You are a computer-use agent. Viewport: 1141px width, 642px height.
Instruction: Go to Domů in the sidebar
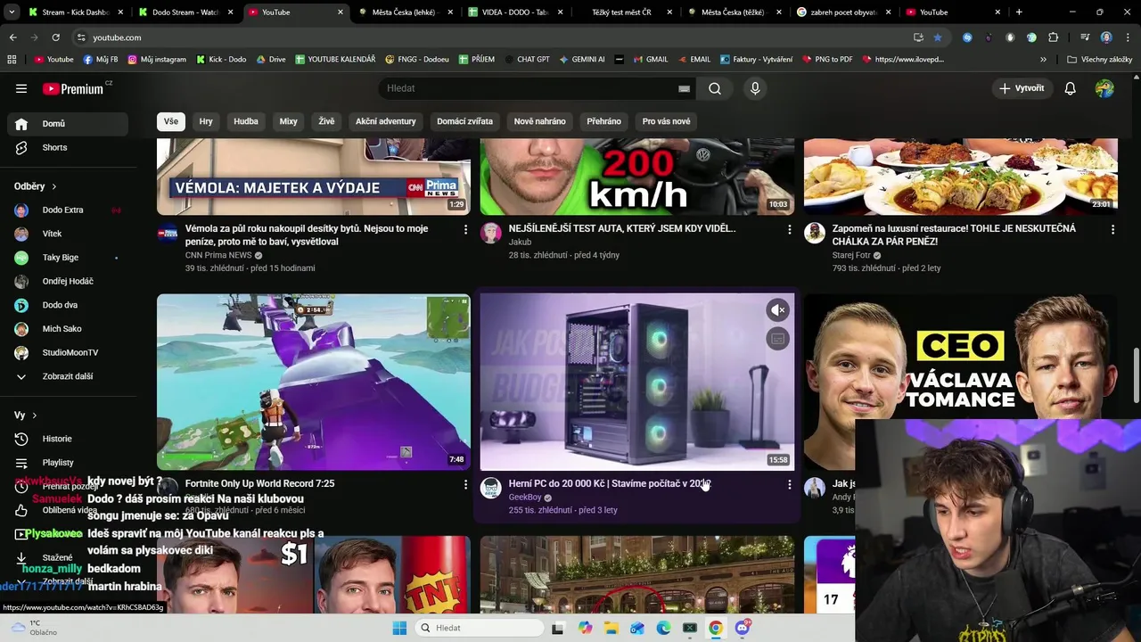click(x=68, y=124)
